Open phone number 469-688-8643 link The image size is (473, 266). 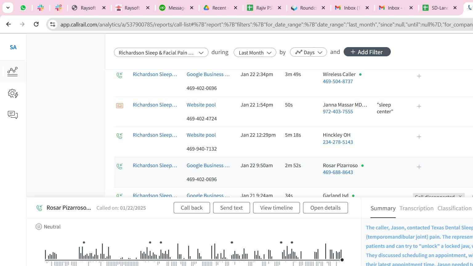[338, 172]
